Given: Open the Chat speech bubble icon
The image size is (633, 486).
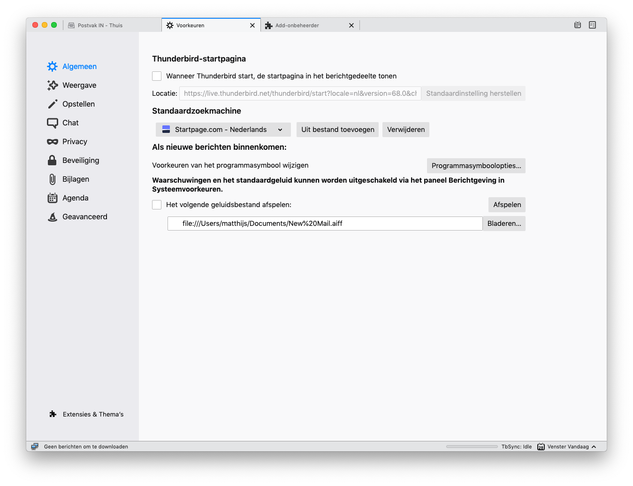Looking at the screenshot, I should tap(52, 123).
